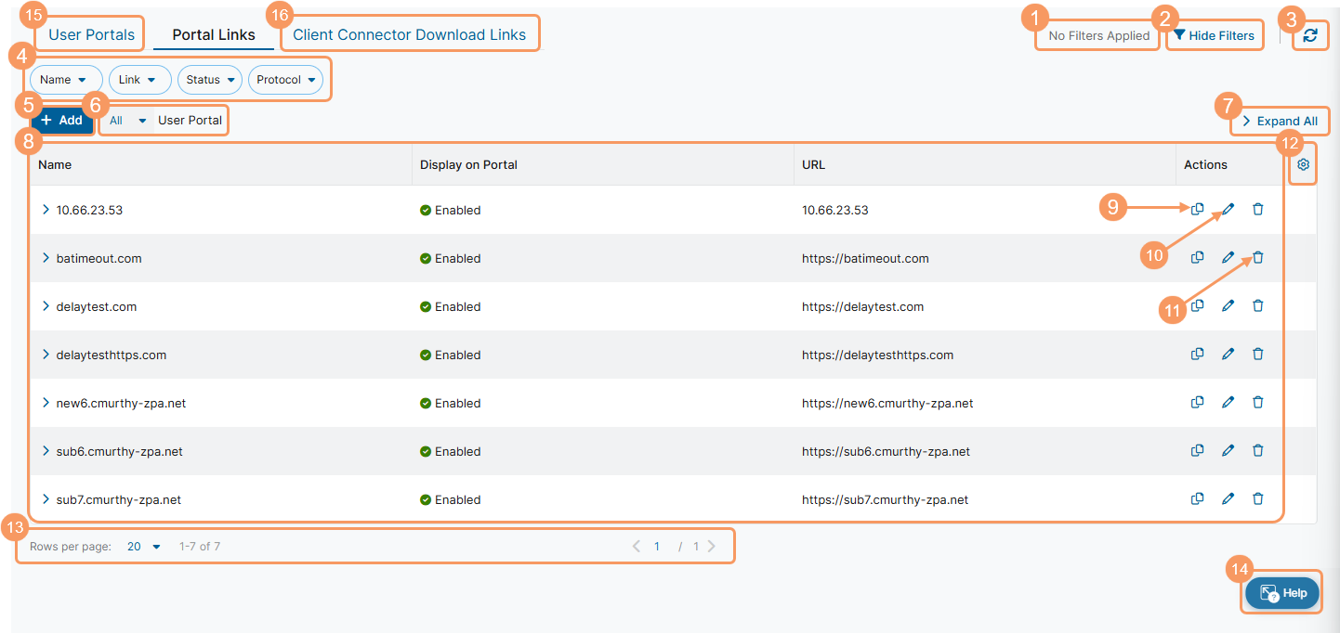Delete the delaytesthttps.com portal link
This screenshot has height=633, width=1340.
(x=1257, y=355)
